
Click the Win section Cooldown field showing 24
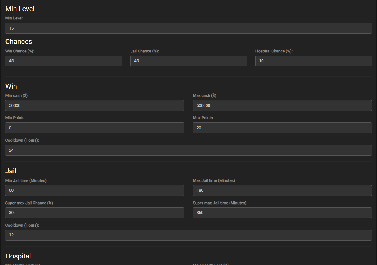coord(188,150)
